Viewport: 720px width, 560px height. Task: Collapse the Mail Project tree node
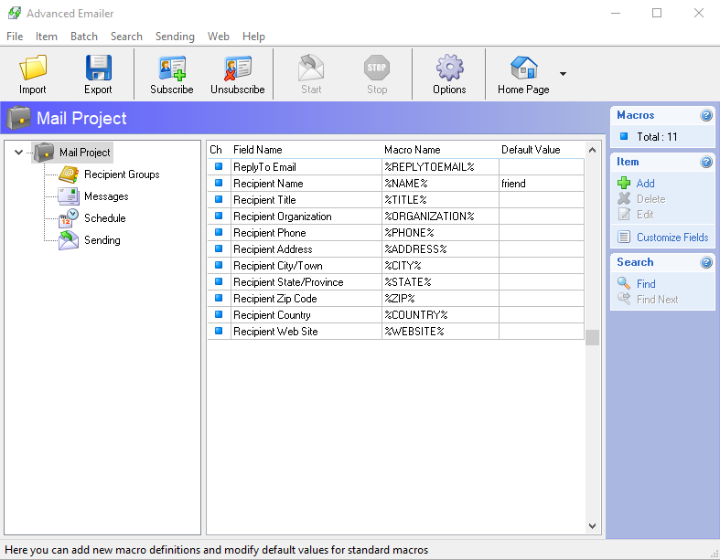click(x=19, y=153)
